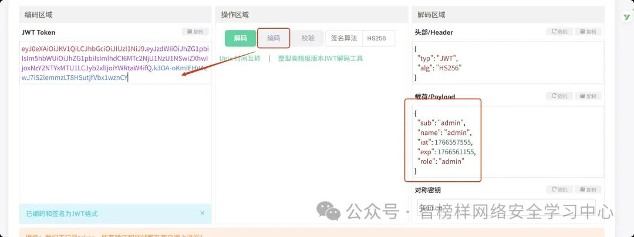
Task: Click inside the JWT Token text area
Action: click(x=115, y=63)
